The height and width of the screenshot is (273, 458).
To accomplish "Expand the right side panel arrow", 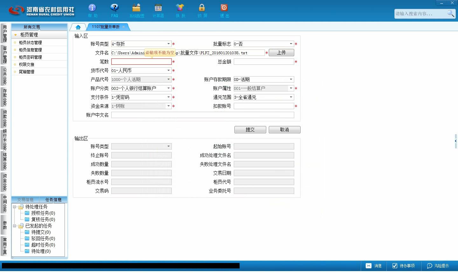I will (456, 141).
